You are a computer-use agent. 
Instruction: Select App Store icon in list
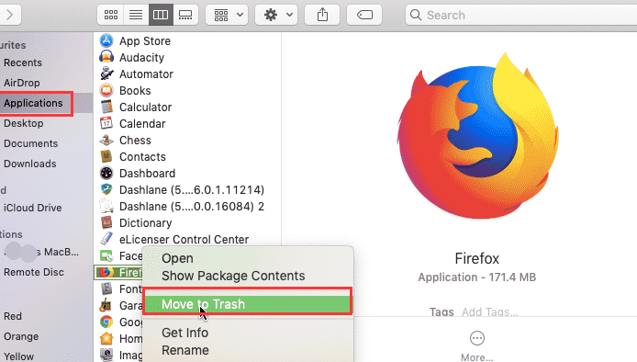pyautogui.click(x=106, y=40)
